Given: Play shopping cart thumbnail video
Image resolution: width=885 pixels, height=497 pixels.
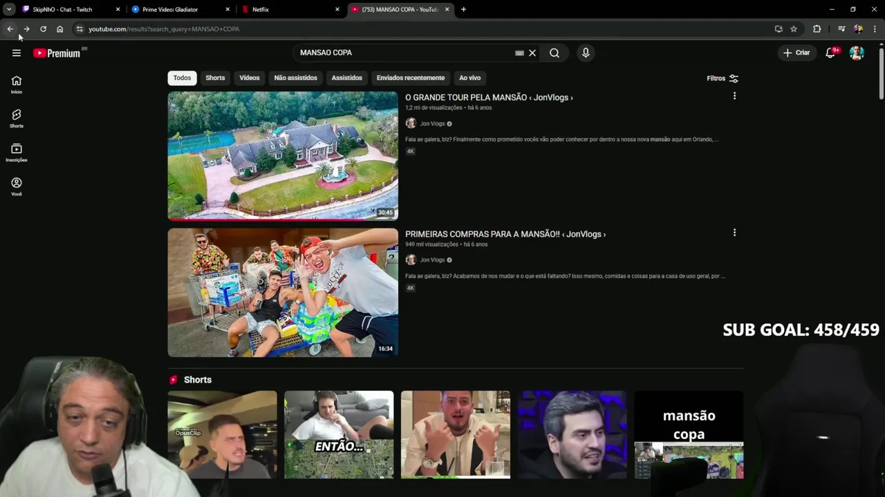Looking at the screenshot, I should click(283, 293).
